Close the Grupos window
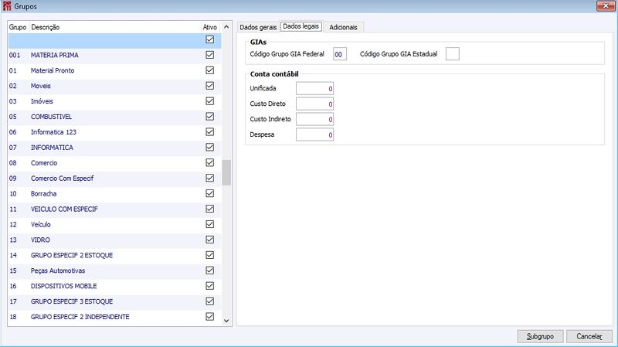The image size is (618, 347). [606, 5]
